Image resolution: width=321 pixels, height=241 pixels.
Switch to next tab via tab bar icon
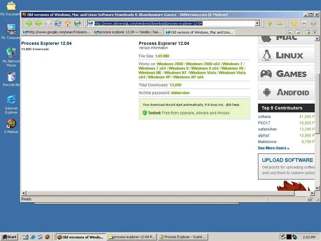click(298, 32)
